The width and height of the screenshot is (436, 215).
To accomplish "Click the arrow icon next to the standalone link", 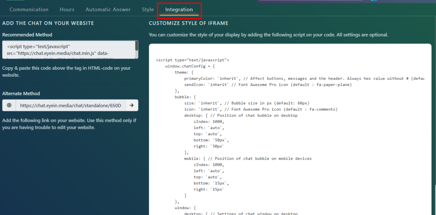I will pos(132,105).
